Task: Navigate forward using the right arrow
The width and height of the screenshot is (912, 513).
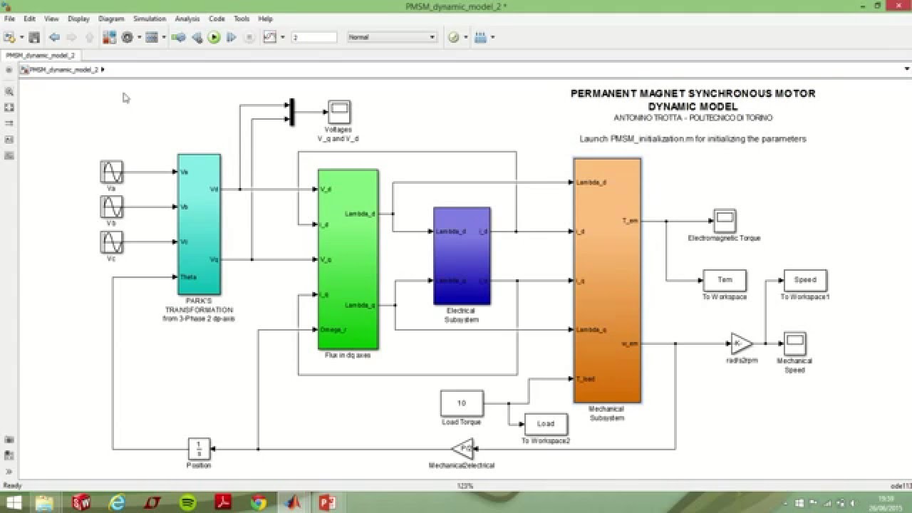Action: [71, 37]
